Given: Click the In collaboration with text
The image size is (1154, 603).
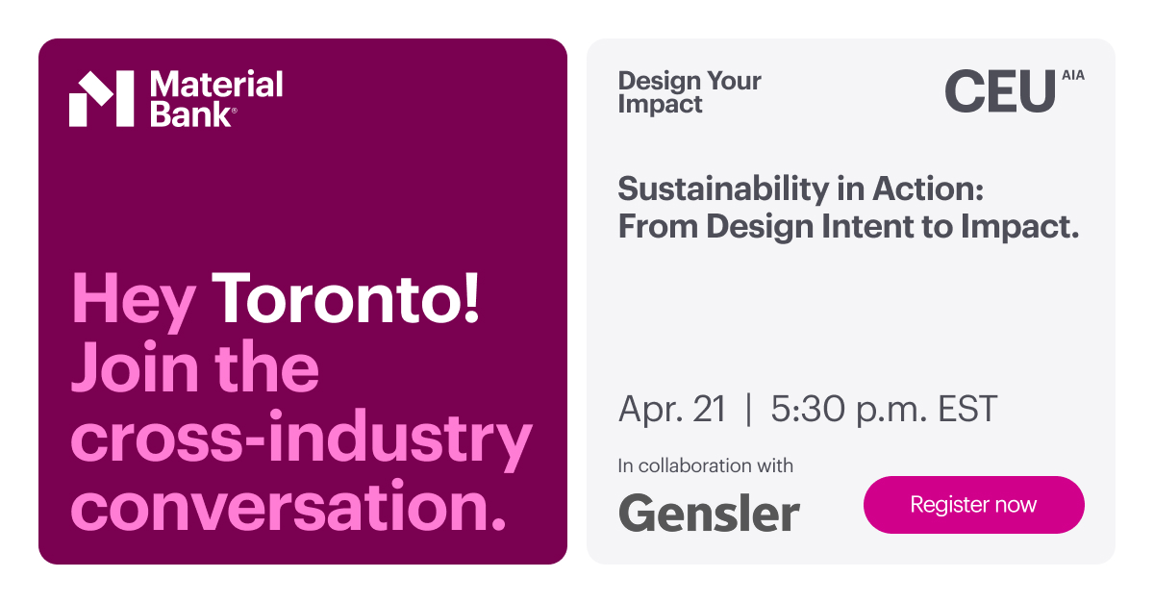Looking at the screenshot, I should pyautogui.click(x=705, y=465).
